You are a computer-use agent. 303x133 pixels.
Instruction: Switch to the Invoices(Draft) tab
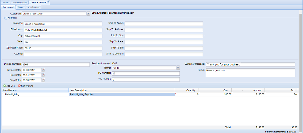pyautogui.click(x=20, y=2)
